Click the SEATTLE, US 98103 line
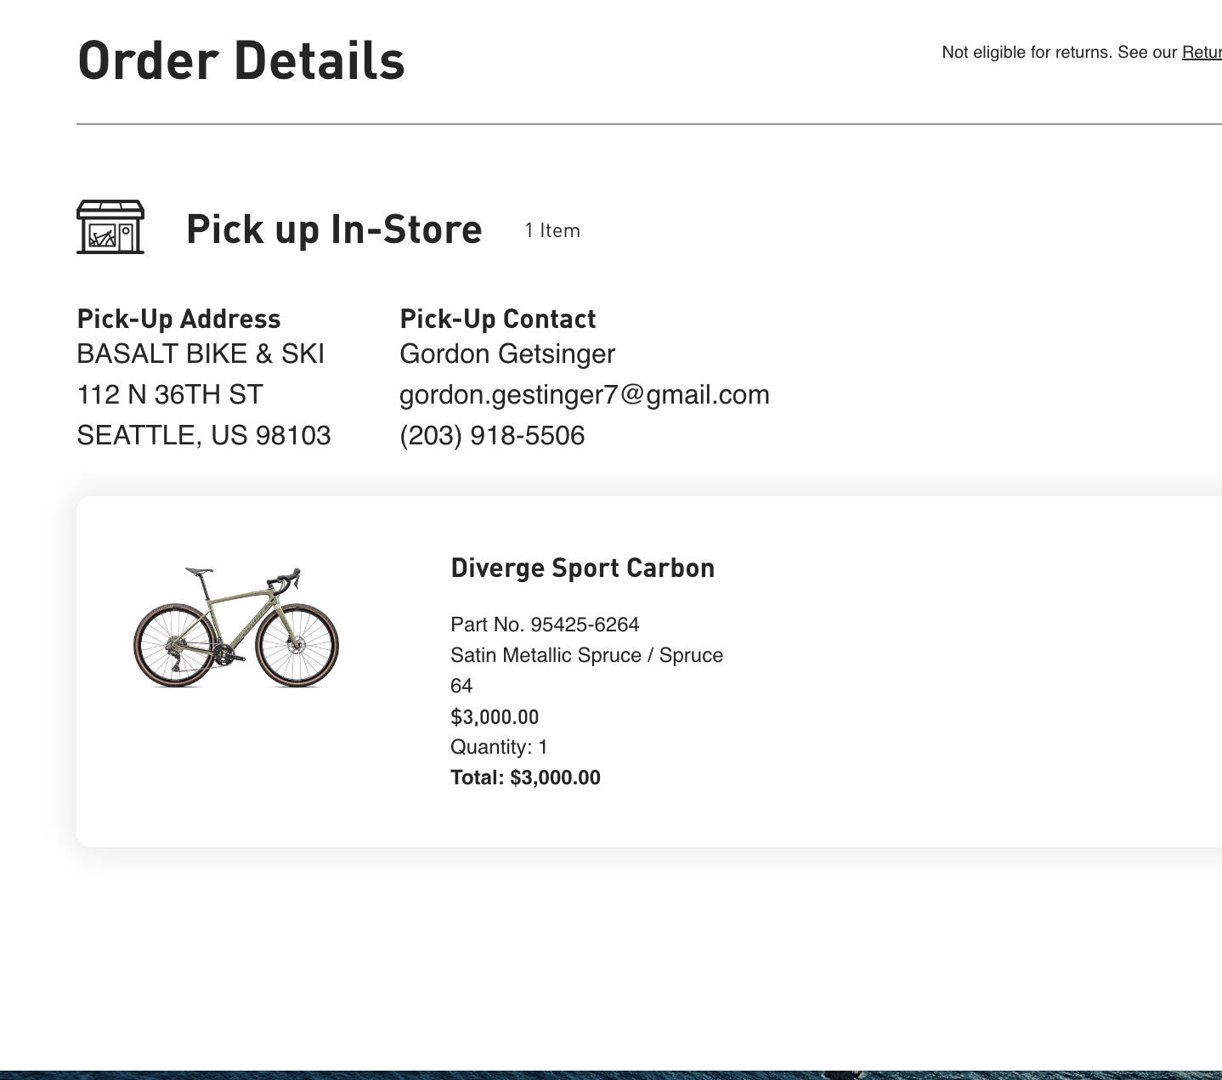This screenshot has height=1080, width=1222. point(204,435)
